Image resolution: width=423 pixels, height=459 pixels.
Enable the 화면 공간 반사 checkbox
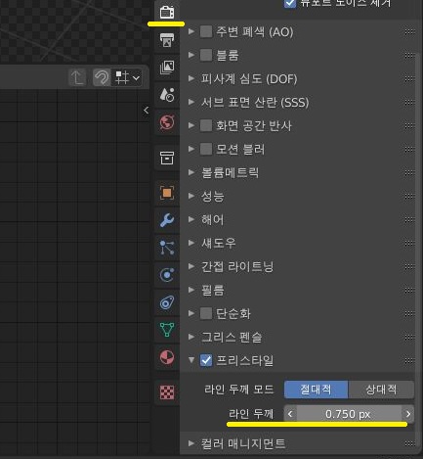click(x=206, y=125)
